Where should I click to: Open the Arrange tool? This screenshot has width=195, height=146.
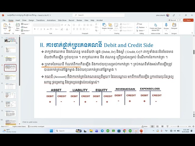[110, 27]
